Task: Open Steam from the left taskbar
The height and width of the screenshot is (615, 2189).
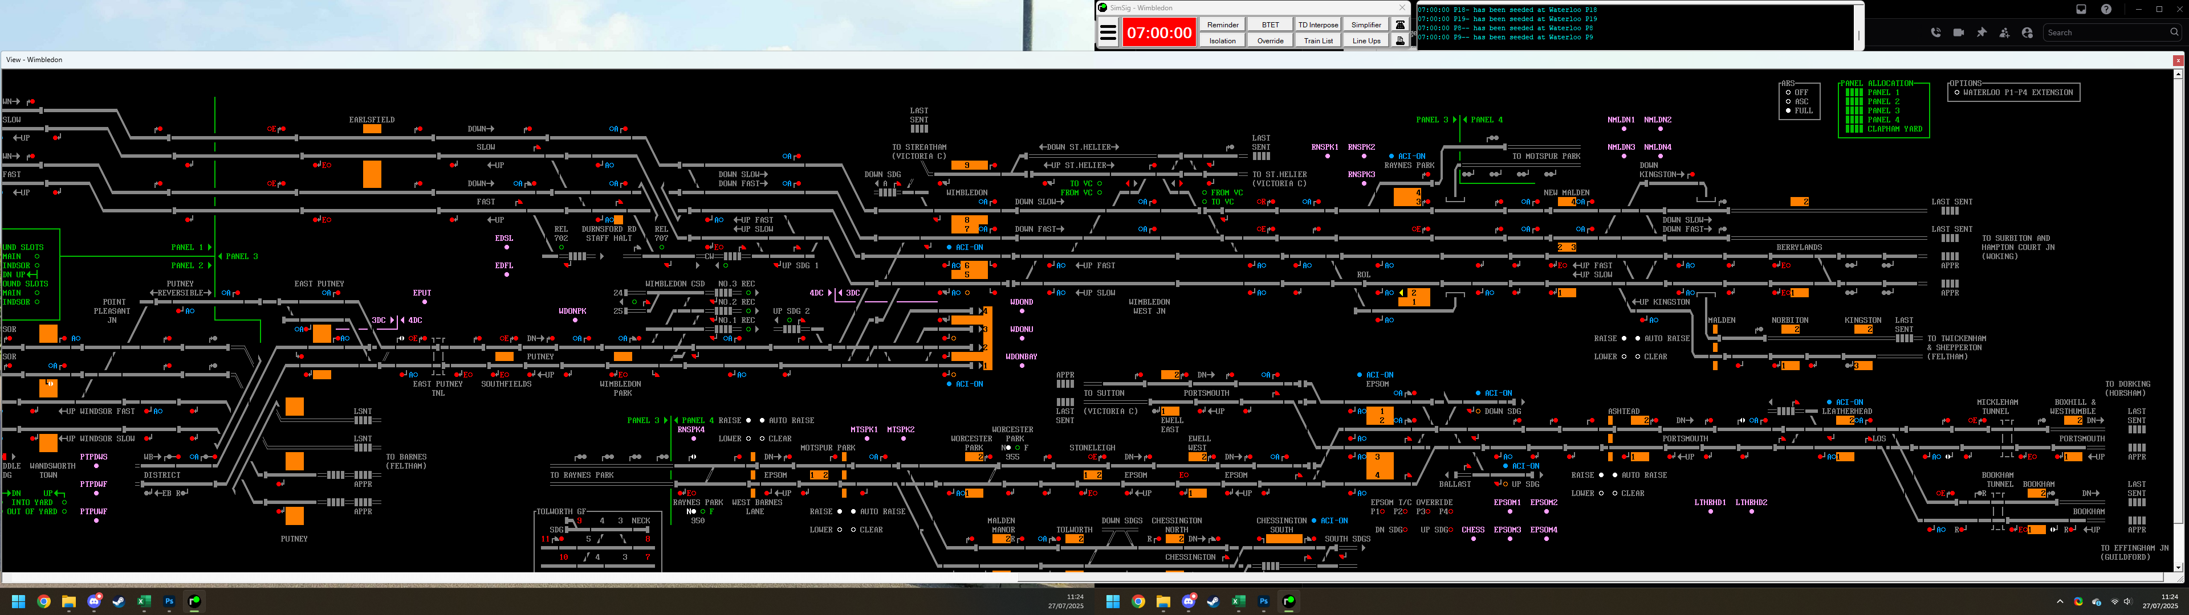Action: pos(119,601)
